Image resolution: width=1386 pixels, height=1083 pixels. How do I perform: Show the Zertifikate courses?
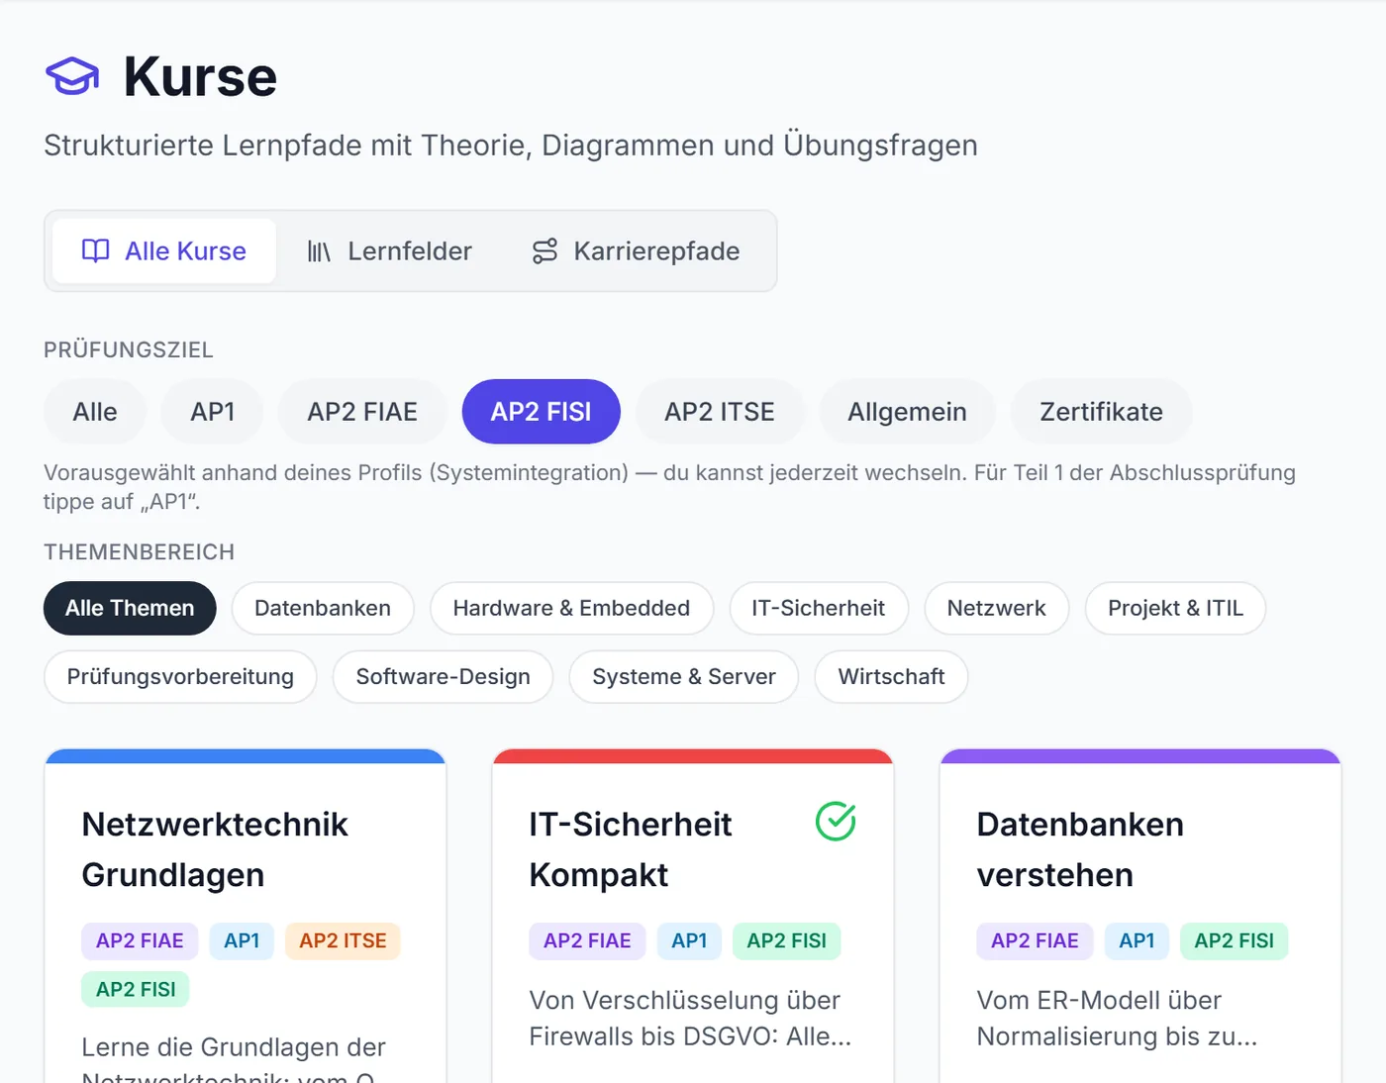(1101, 412)
